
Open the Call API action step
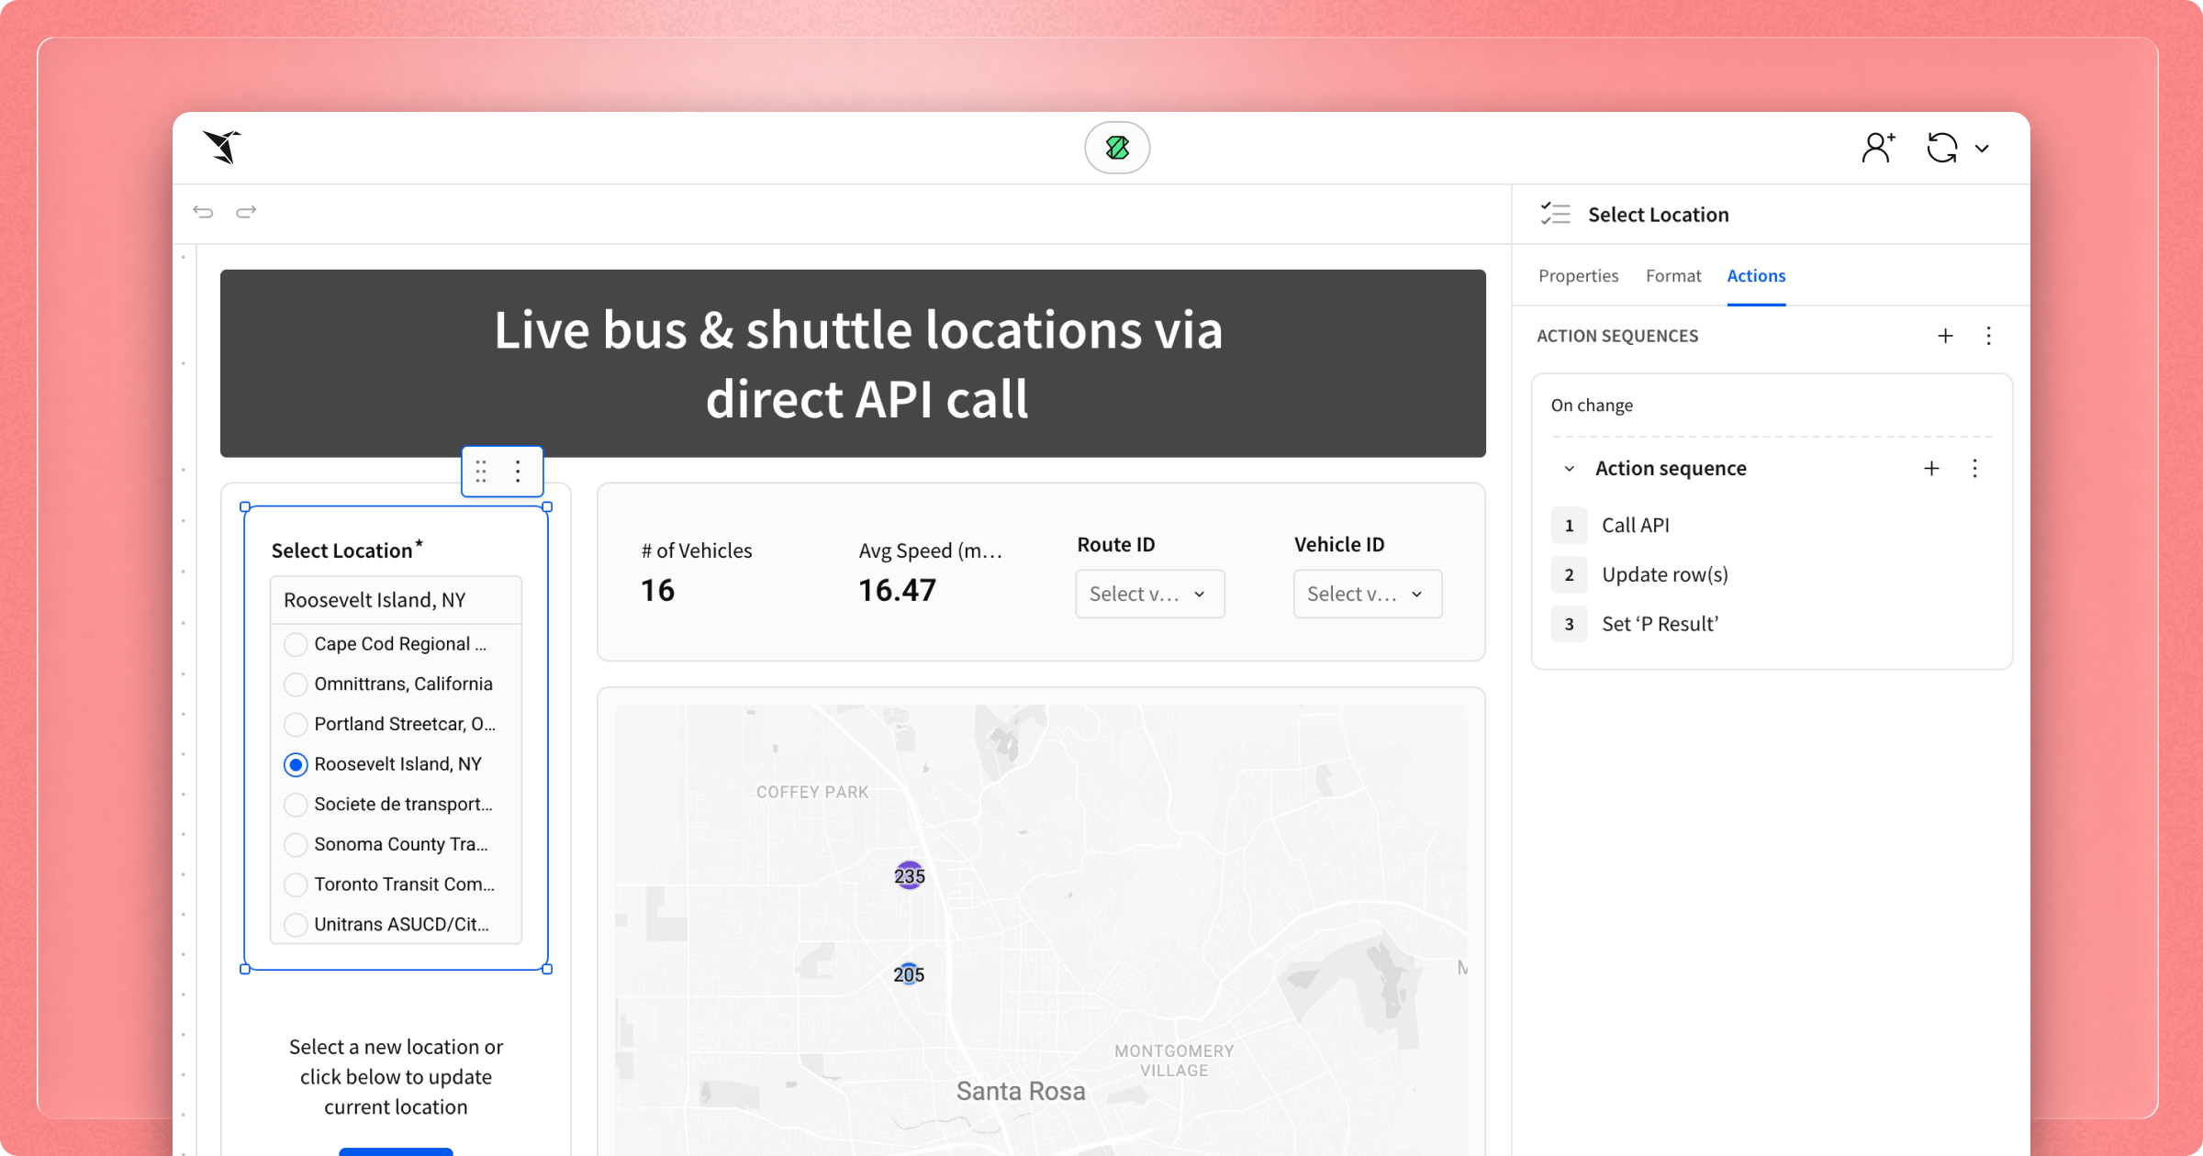click(1635, 526)
